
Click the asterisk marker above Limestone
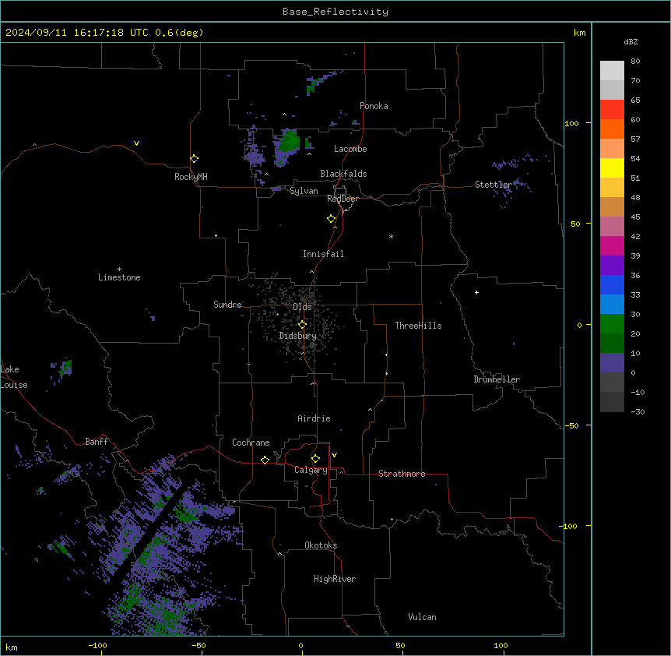119,270
